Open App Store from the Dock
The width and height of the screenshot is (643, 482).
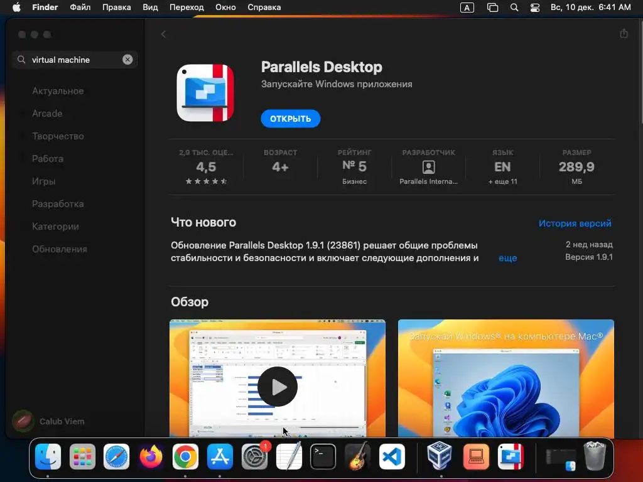point(220,457)
